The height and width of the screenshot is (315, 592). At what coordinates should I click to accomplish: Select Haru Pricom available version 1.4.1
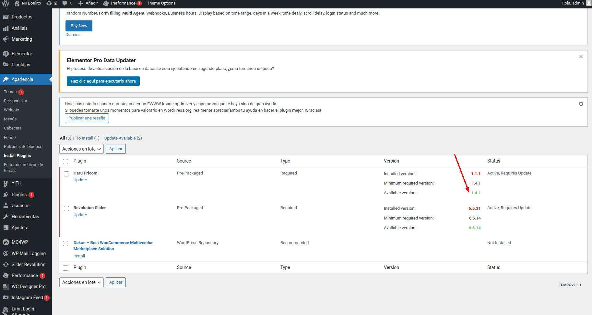point(476,193)
